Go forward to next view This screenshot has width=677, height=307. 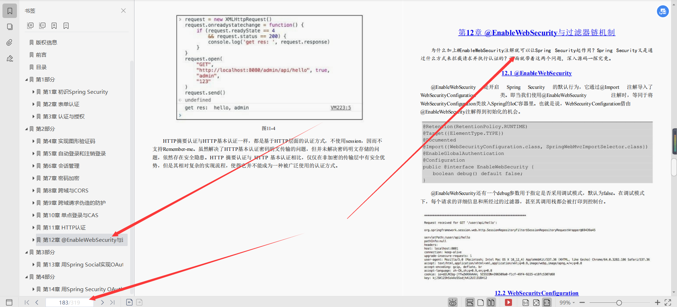point(139,302)
